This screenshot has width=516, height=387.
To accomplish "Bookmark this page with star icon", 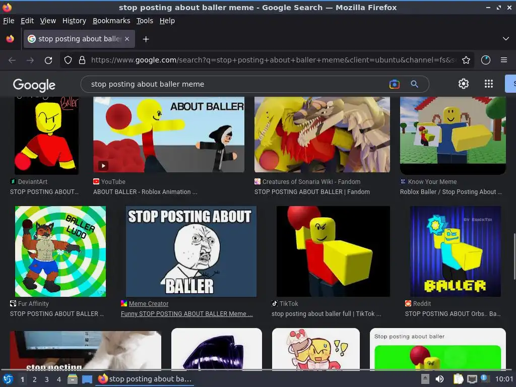I will (x=466, y=60).
